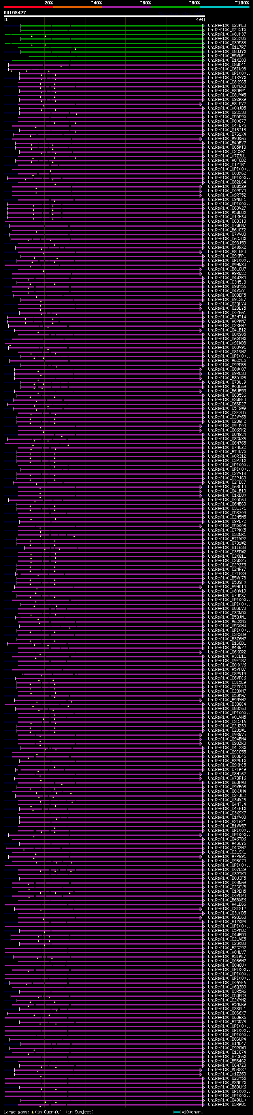The width and height of the screenshot is (253, 1115).
Task: Select hit label UniRef100_Q2JXU5
Action: 227,38
